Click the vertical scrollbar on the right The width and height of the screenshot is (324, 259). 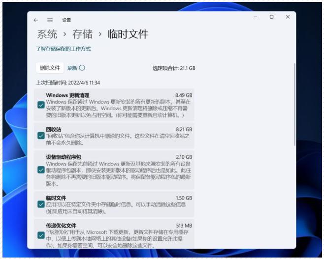click(294, 103)
